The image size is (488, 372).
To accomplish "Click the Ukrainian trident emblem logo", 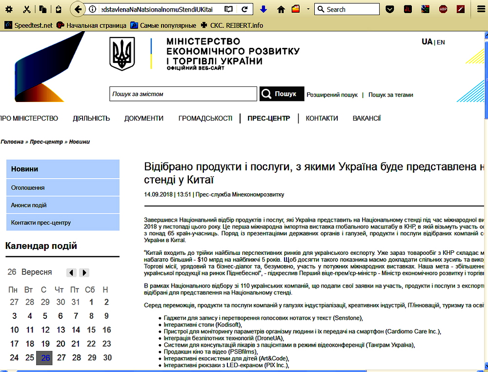I will click(x=122, y=54).
